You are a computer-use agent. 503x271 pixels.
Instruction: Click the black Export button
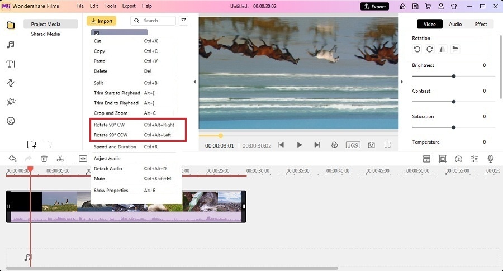pyautogui.click(x=374, y=6)
